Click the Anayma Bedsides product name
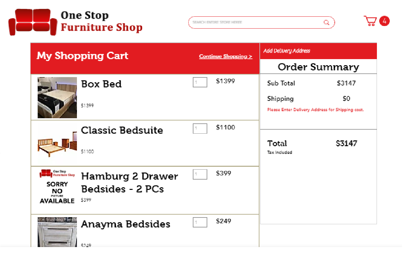This screenshot has width=412, height=257. (x=126, y=224)
